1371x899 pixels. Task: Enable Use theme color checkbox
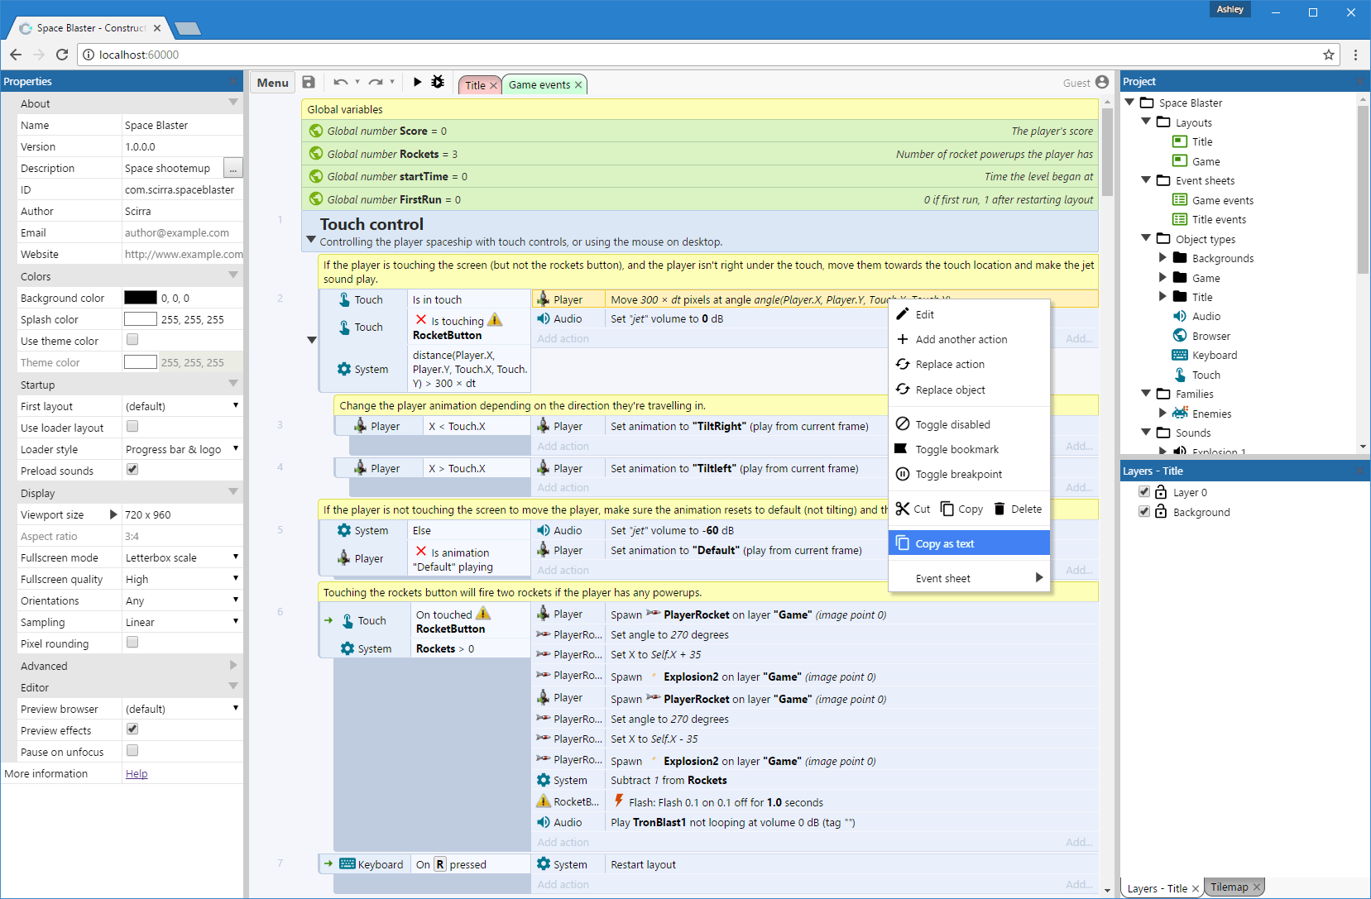[x=132, y=340]
